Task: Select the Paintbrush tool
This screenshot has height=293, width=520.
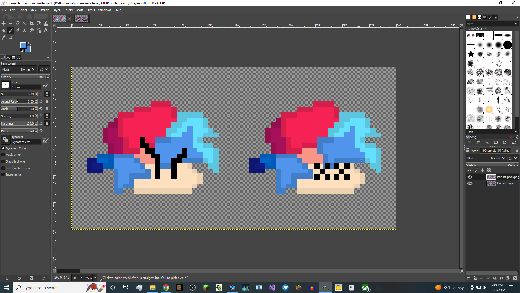Action: [x=11, y=31]
